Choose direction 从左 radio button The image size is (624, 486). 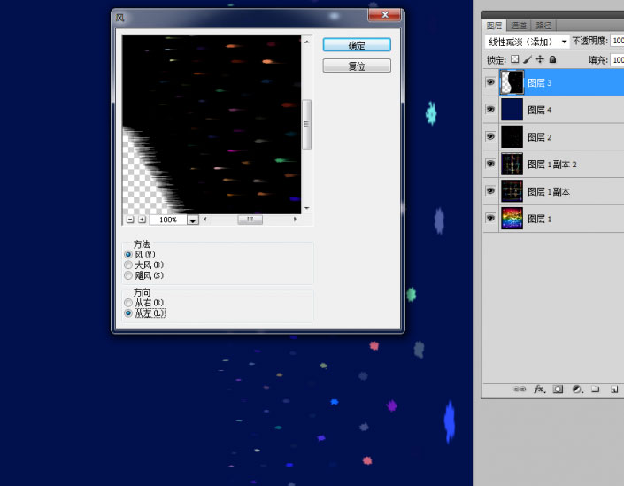[128, 313]
